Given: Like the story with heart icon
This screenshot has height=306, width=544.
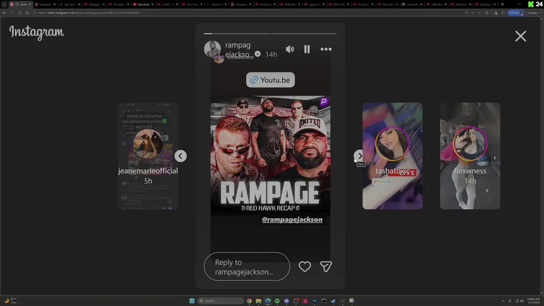Looking at the screenshot, I should tap(305, 266).
